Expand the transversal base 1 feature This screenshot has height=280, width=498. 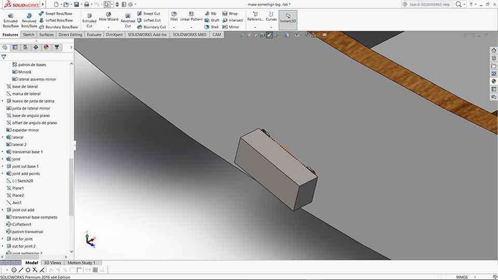pyautogui.click(x=3, y=152)
